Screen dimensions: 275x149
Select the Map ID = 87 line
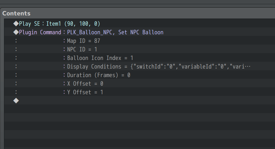[84, 41]
